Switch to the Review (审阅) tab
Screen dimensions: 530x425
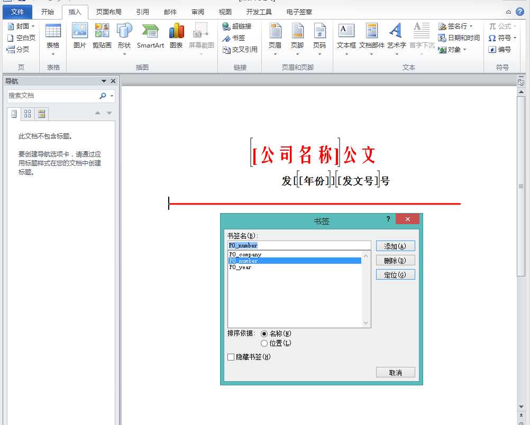(x=198, y=12)
